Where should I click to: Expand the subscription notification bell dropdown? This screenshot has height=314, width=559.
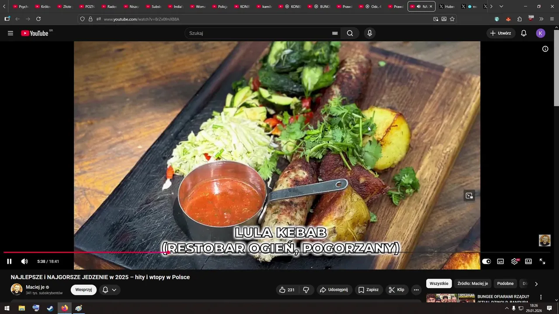coord(109,290)
